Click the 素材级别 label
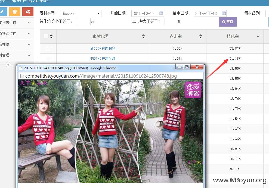 (x=253, y=13)
